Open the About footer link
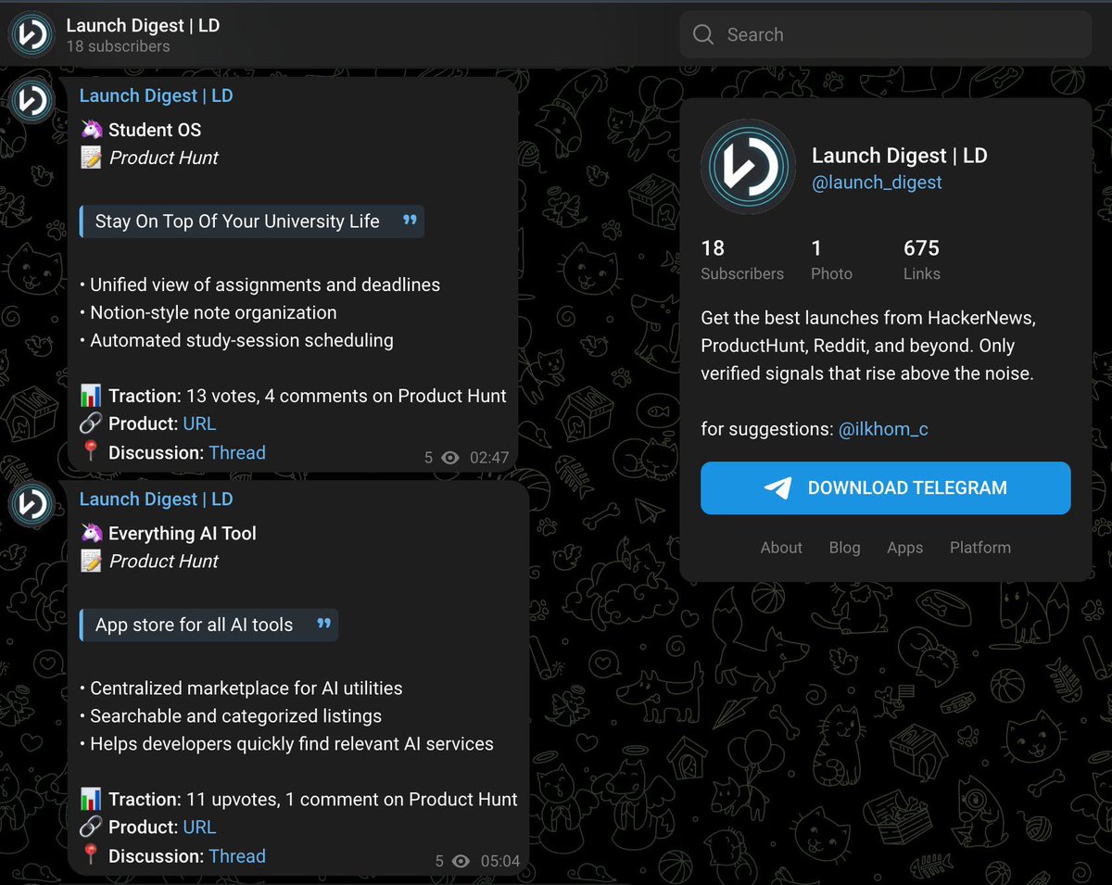 click(x=781, y=548)
